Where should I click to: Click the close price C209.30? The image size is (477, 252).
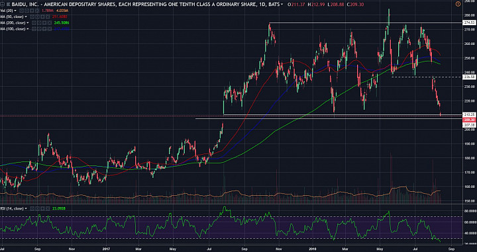(355, 5)
